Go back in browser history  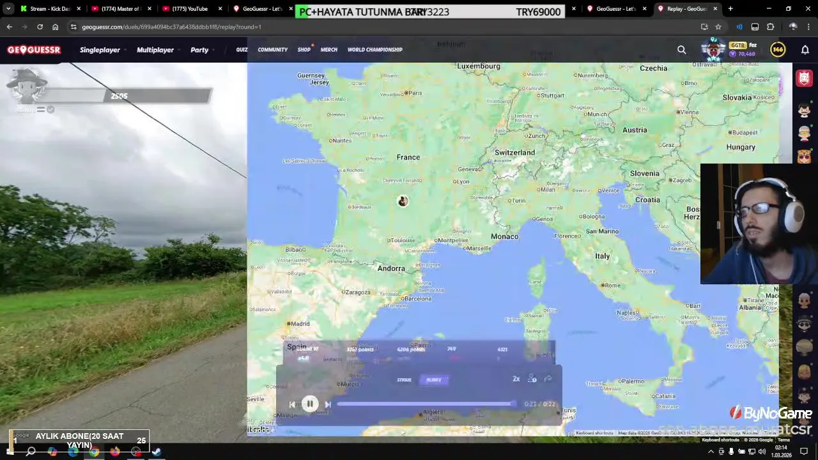pos(10,27)
